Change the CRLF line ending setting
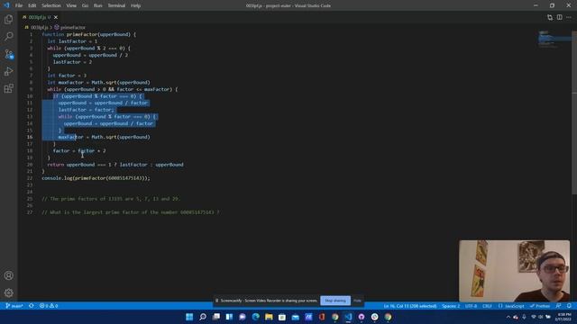This screenshot has height=324, width=577. (487, 306)
